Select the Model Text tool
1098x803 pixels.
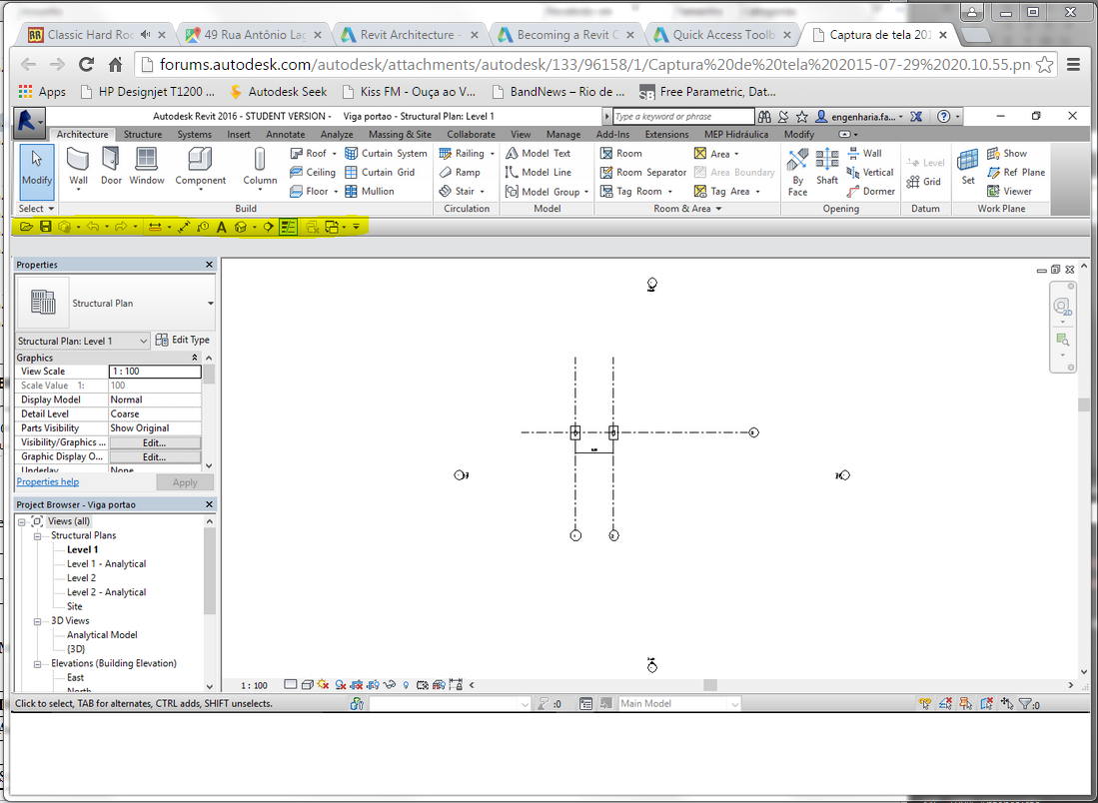click(x=538, y=154)
